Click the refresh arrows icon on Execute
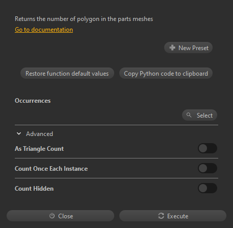This screenshot has height=228, width=233. click(x=161, y=216)
